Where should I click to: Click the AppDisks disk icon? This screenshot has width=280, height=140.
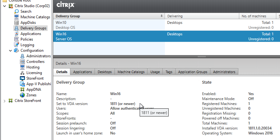(x=16, y=23)
